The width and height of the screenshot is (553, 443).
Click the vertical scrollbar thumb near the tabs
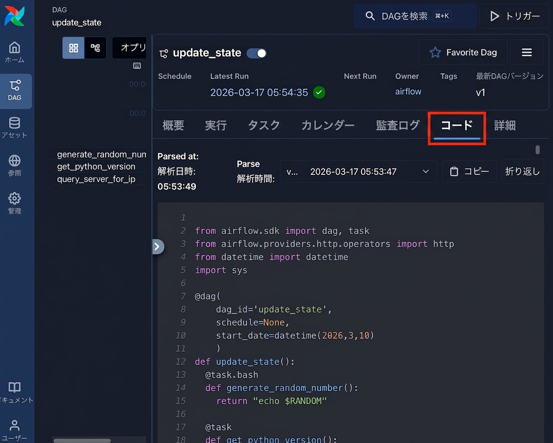538,150
